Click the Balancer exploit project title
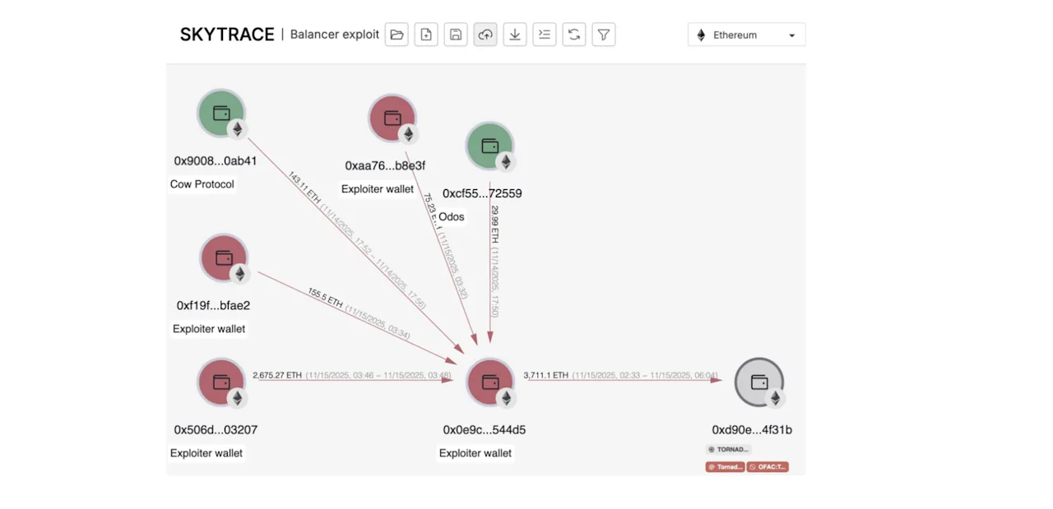 tap(335, 35)
